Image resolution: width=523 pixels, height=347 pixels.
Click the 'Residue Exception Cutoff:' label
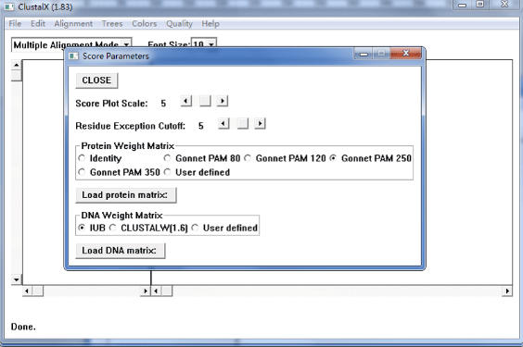(x=131, y=126)
